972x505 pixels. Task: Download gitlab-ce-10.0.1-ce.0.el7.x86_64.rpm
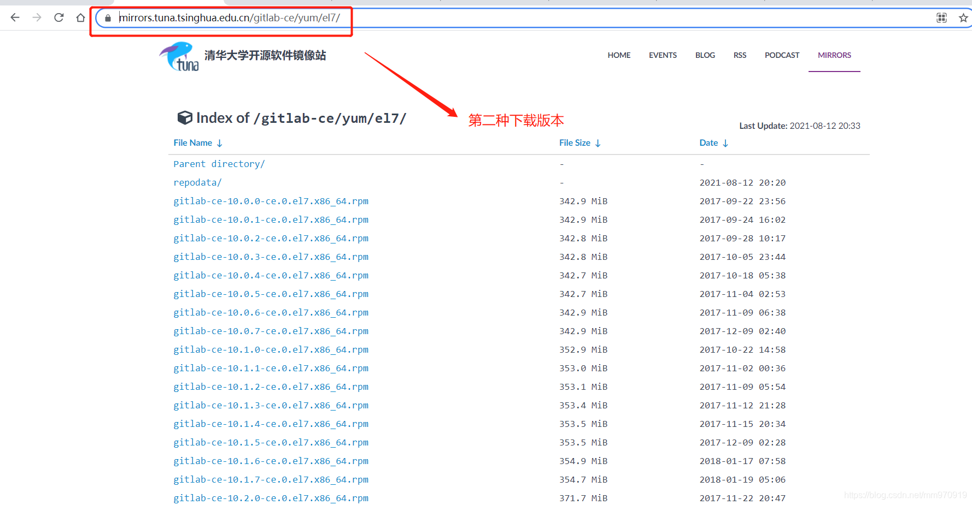tap(271, 219)
